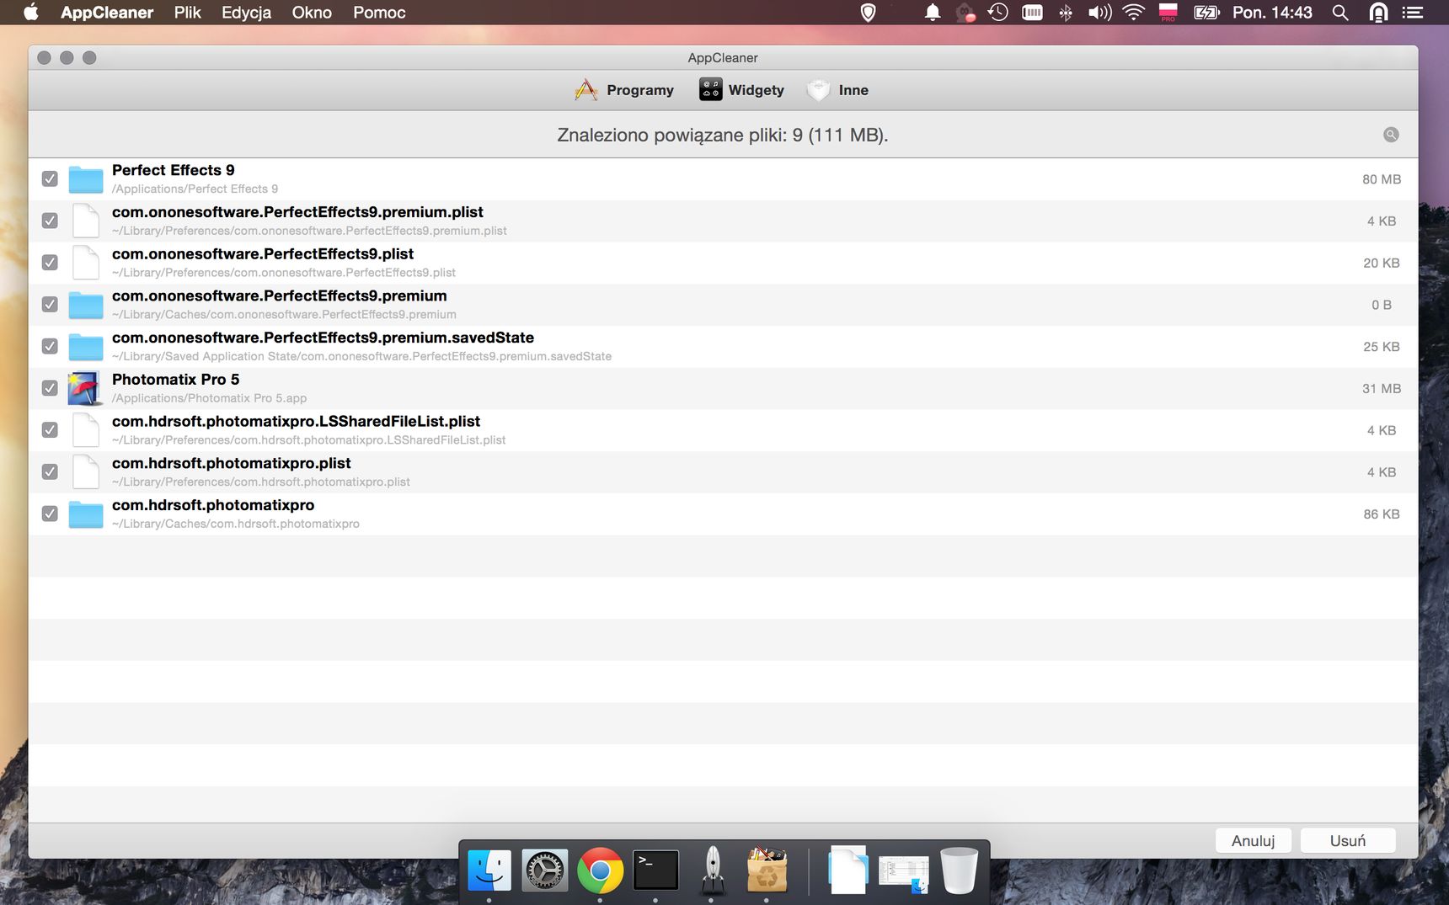Image resolution: width=1449 pixels, height=905 pixels.
Task: Click the Bluetooth menu bar icon
Action: (1066, 13)
